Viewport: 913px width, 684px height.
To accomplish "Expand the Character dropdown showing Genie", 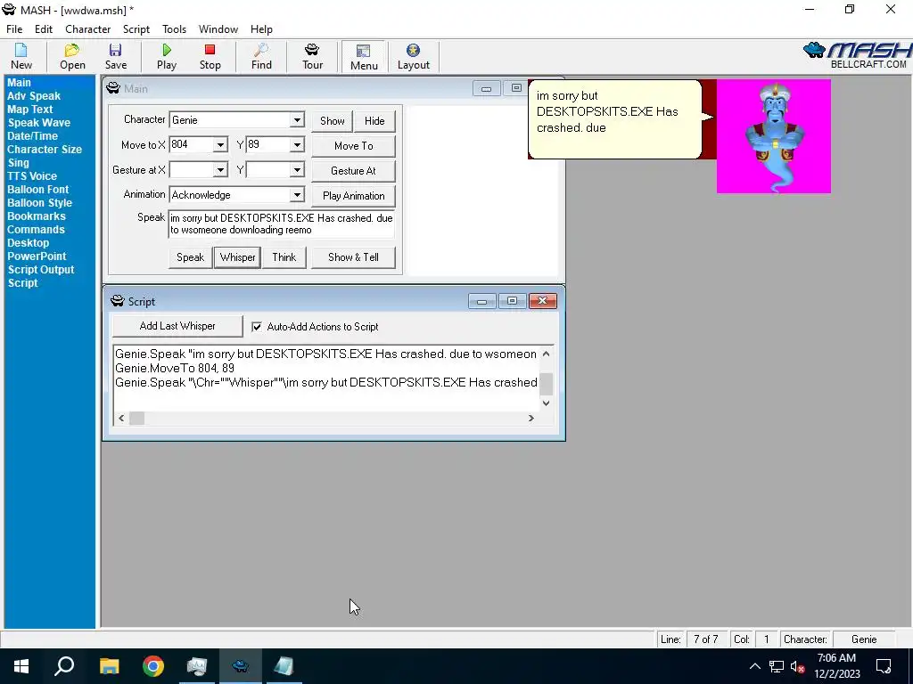I will click(297, 120).
